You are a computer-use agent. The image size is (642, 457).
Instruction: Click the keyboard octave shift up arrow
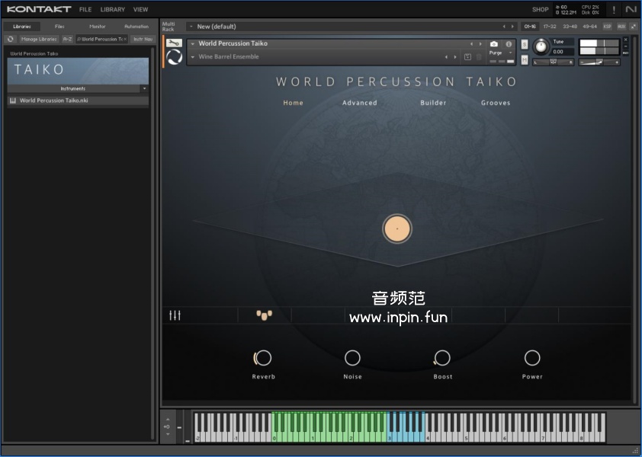[168, 420]
